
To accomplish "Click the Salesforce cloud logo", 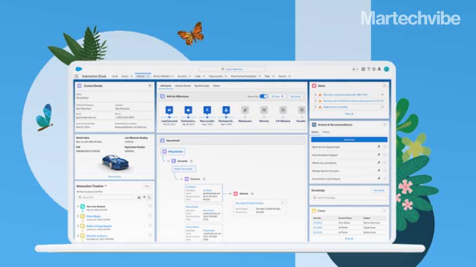I will tap(79, 69).
